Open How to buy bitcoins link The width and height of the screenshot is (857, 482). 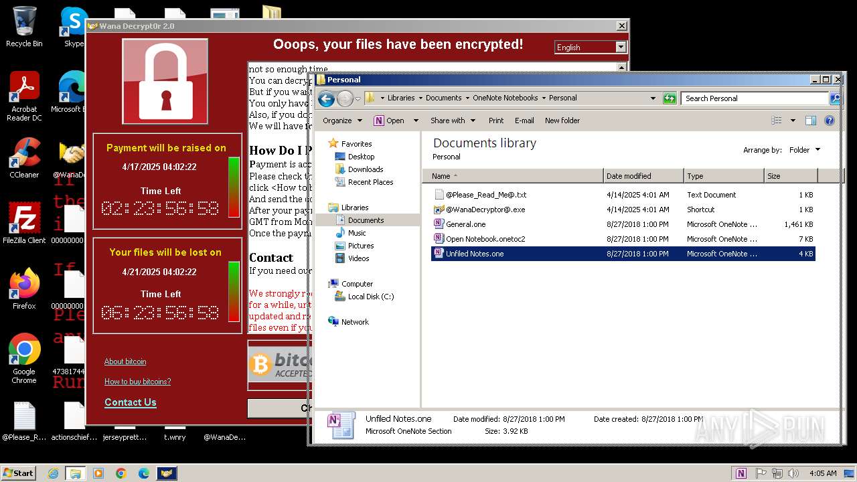click(x=137, y=382)
